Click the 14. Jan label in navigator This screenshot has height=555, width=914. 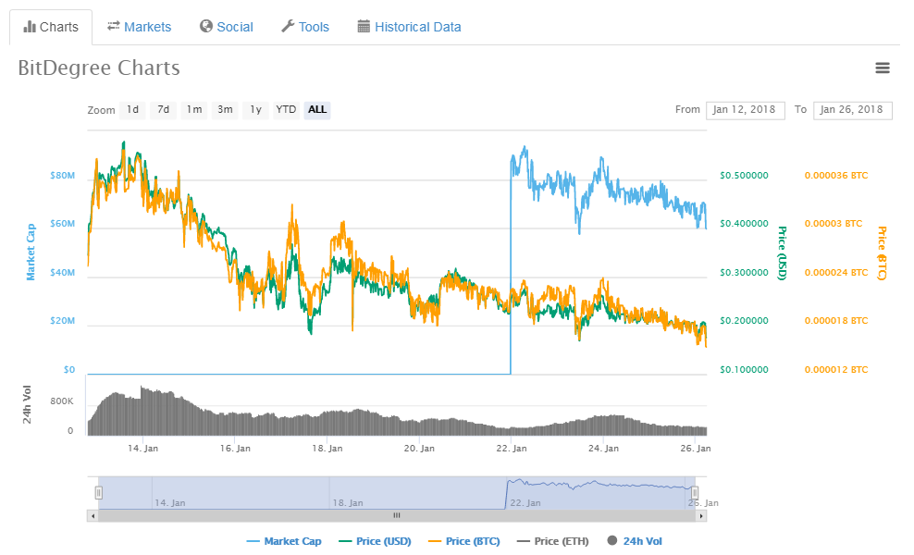point(169,502)
